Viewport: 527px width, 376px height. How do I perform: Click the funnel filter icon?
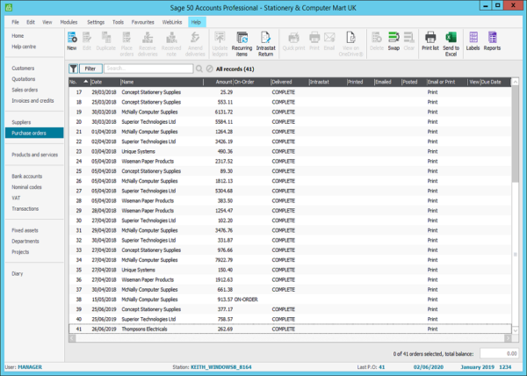pos(73,68)
